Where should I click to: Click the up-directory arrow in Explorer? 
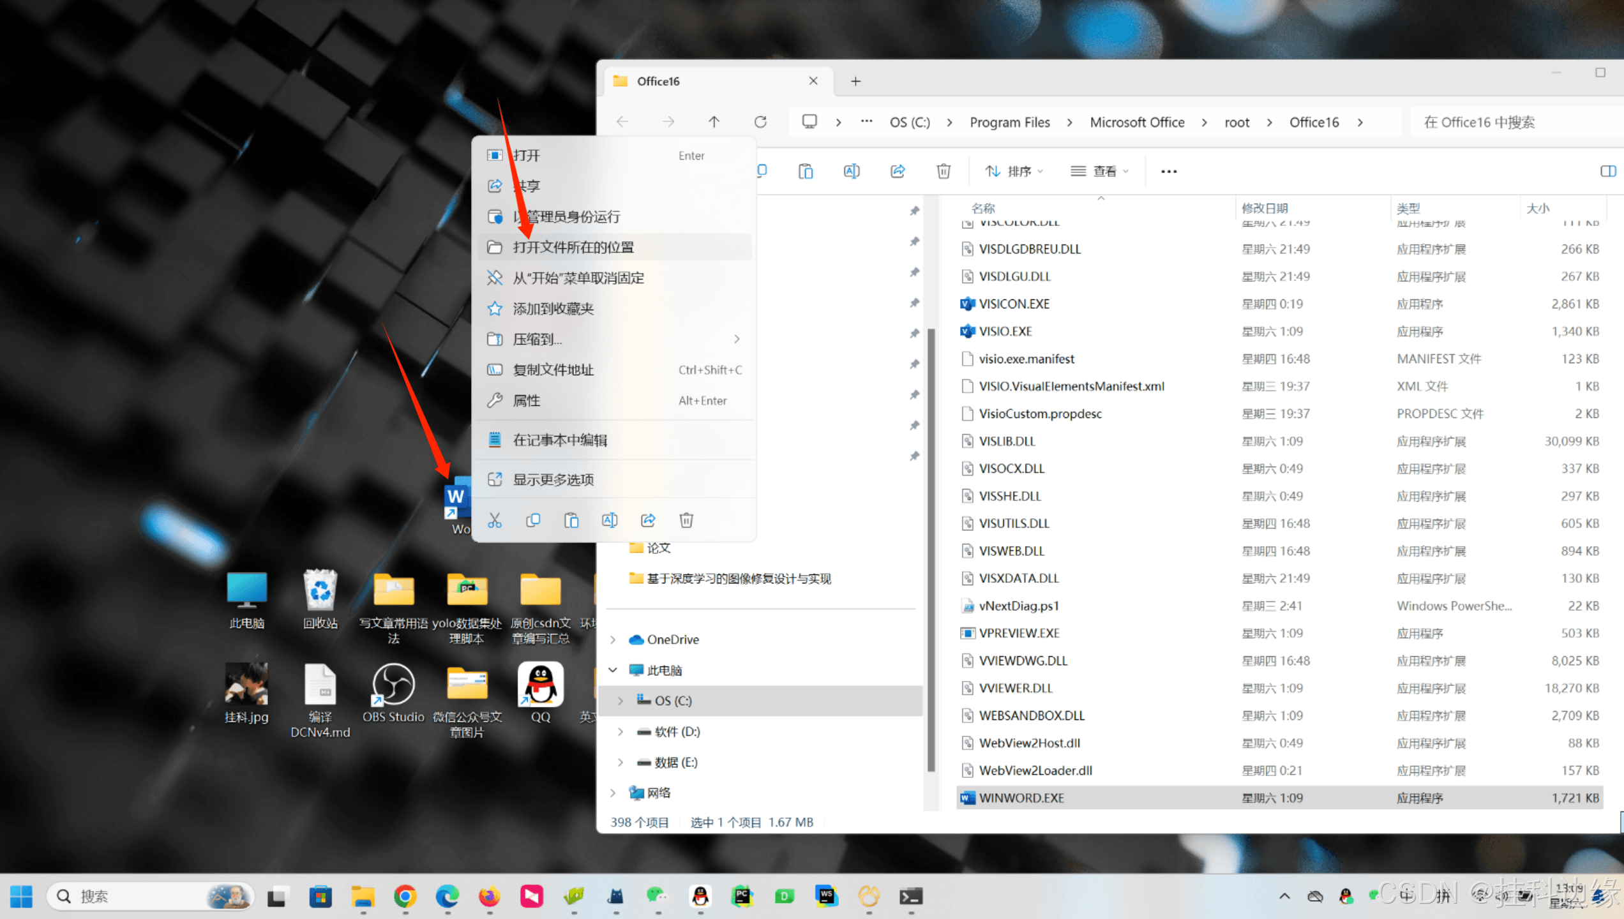click(x=714, y=122)
